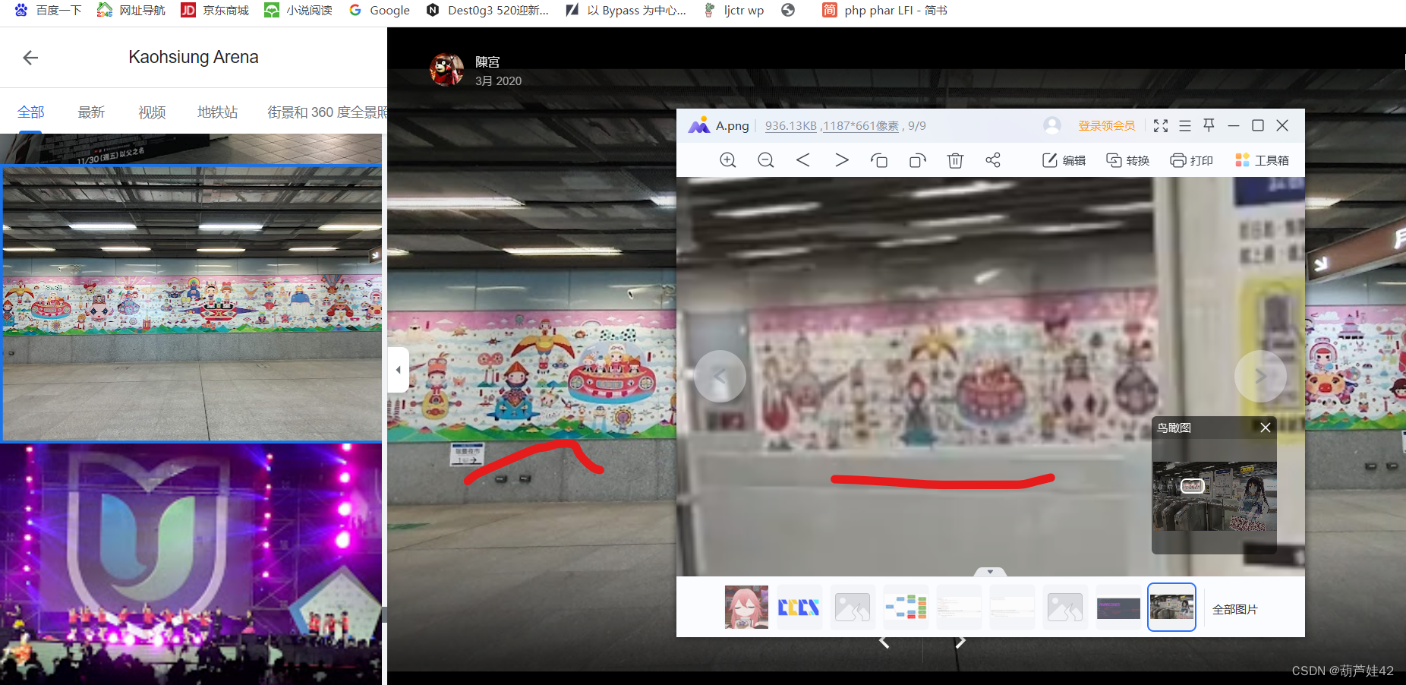
Task: Open 网址导航 bookmark
Action: (131, 11)
